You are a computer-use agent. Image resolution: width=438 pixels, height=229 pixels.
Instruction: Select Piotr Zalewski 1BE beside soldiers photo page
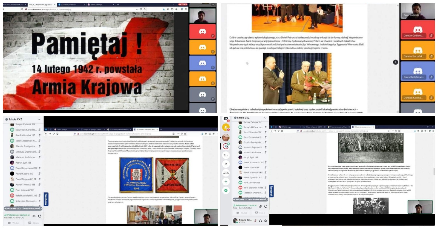tap(252, 183)
